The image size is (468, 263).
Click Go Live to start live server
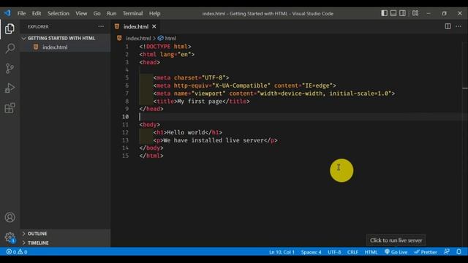396,251
